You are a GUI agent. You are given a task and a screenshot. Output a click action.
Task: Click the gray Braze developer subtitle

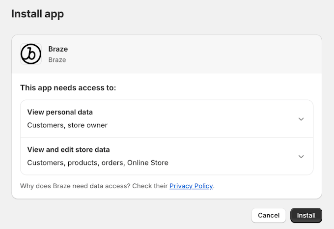click(57, 60)
